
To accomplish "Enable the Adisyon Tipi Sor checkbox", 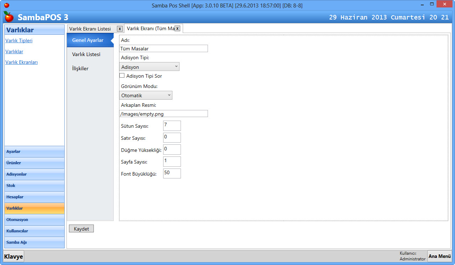I will tap(122, 76).
